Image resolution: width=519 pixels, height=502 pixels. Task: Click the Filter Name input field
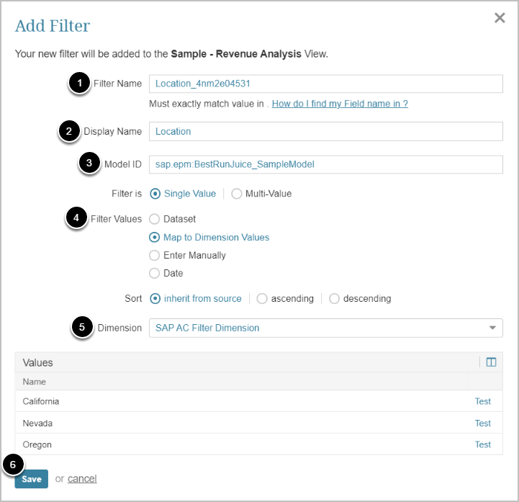pyautogui.click(x=325, y=84)
